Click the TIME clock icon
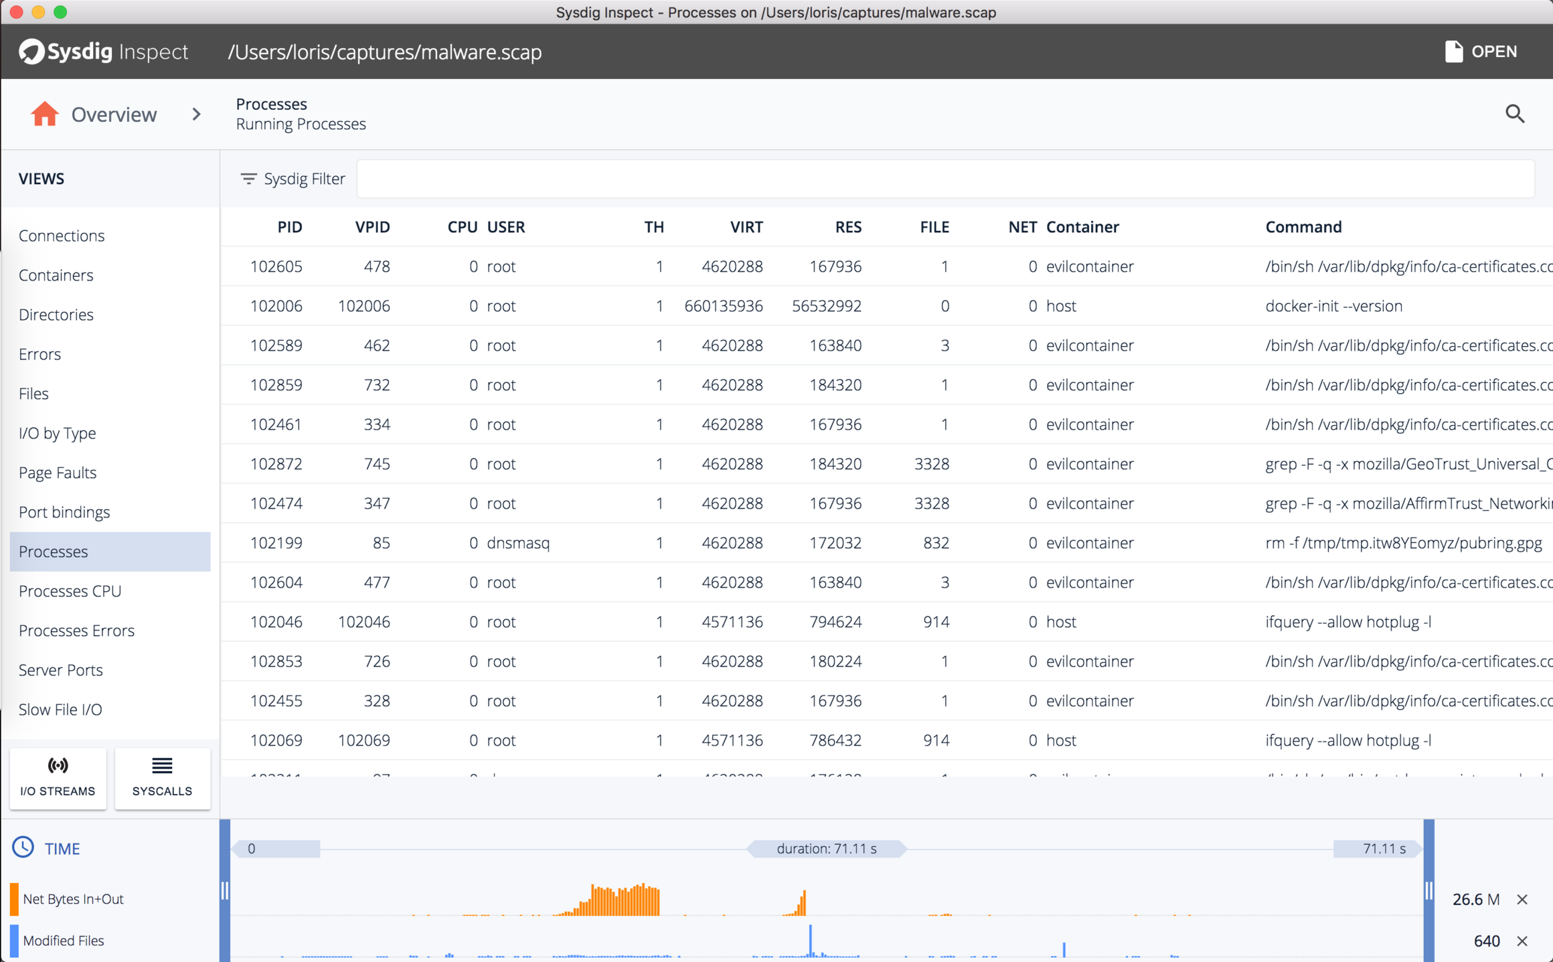1553x962 pixels. (x=23, y=847)
